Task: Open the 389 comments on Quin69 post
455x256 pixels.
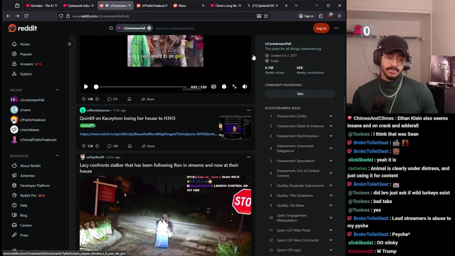Action: pyautogui.click(x=113, y=146)
